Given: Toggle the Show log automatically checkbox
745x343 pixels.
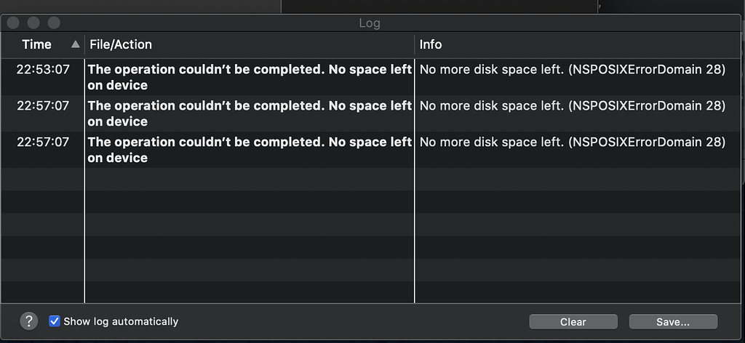Looking at the screenshot, I should point(55,321).
